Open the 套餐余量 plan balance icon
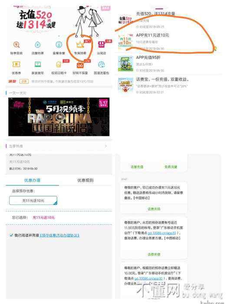Screen dimensions: 227x304 pos(59,45)
